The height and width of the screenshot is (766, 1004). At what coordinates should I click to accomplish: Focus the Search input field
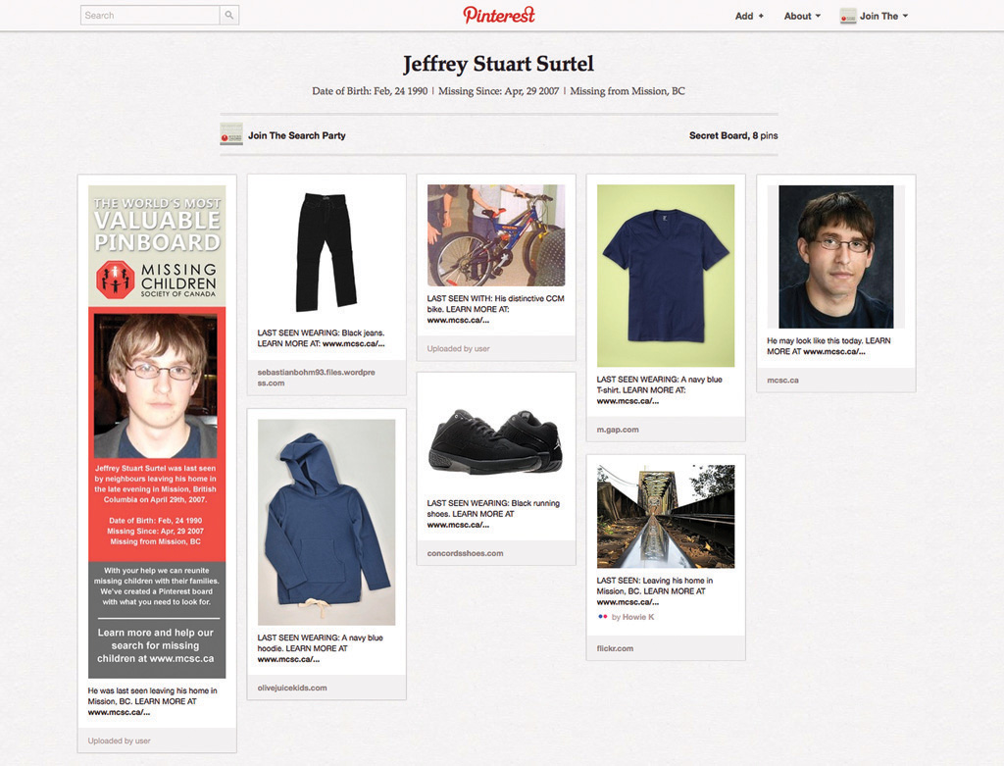150,16
